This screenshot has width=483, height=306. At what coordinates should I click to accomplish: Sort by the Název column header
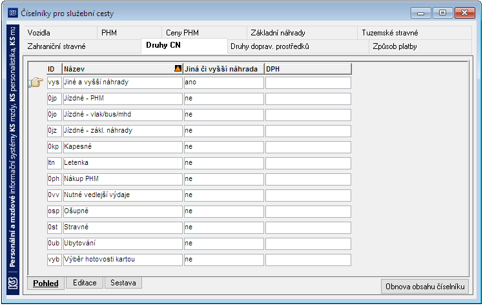pos(123,69)
